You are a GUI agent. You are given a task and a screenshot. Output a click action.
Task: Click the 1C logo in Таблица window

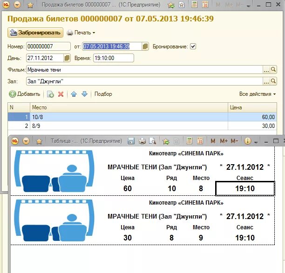(x=15, y=141)
